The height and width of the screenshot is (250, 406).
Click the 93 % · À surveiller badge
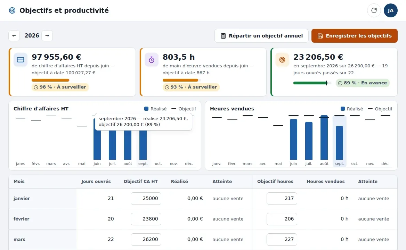coord(191,87)
